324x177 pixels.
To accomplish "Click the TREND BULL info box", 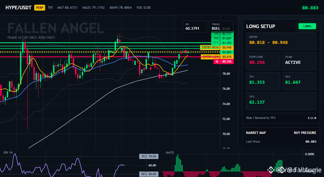I will coord(221,26).
